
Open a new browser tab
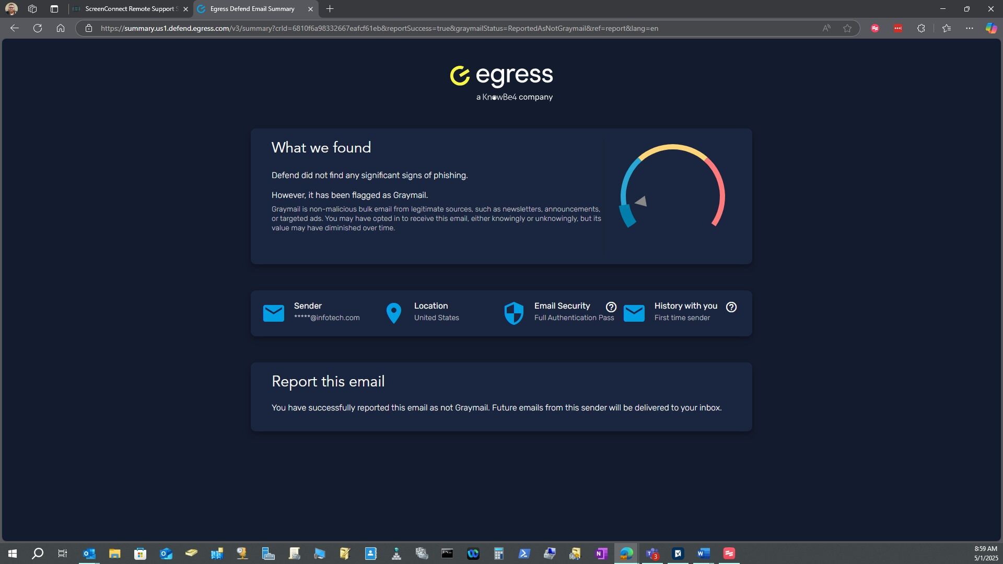click(330, 9)
